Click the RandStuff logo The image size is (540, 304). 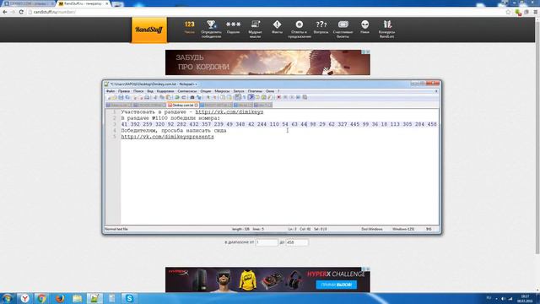149,30
